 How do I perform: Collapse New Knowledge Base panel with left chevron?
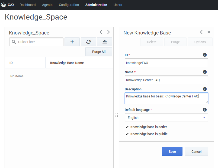point(201,32)
